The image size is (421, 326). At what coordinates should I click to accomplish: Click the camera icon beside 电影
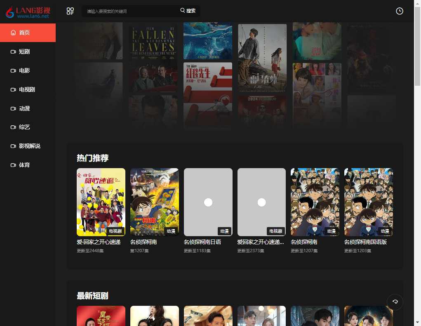pos(13,70)
